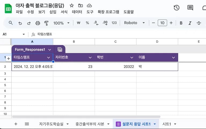Click the search magnifier icon in toolbar
This screenshot has width=206, height=129.
tap(11, 23)
